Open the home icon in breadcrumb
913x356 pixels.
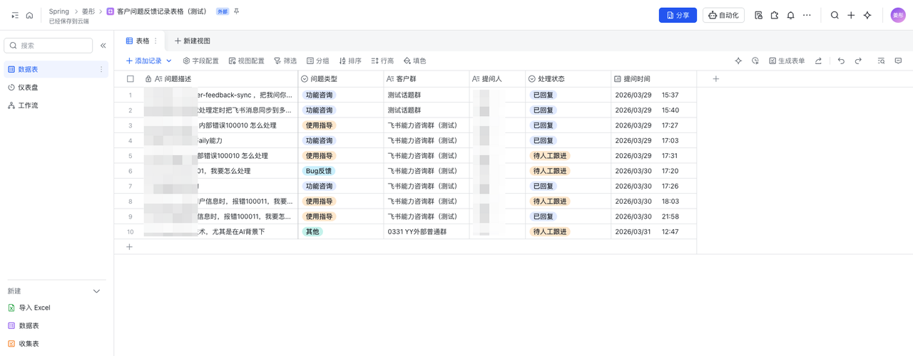pos(29,15)
